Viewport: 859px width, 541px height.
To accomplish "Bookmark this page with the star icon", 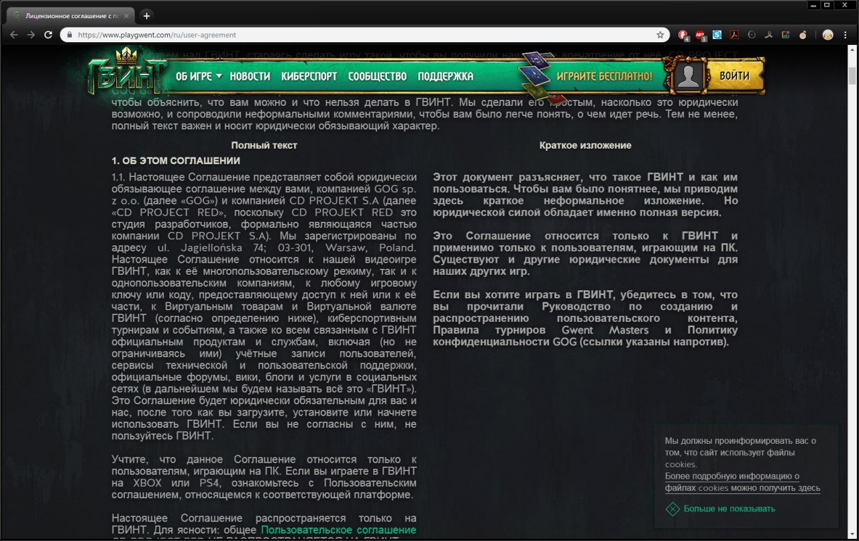I will click(x=660, y=35).
